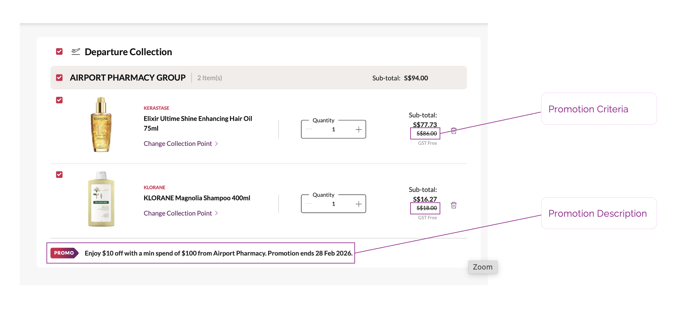Screen dimensions: 682x311
Task: Click the Departure Collection plane icon
Action: click(76, 52)
